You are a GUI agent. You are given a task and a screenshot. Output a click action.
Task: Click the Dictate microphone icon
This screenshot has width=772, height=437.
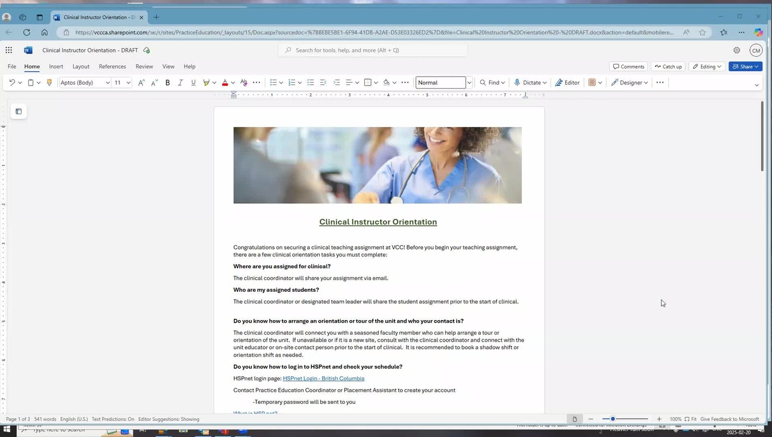click(517, 83)
